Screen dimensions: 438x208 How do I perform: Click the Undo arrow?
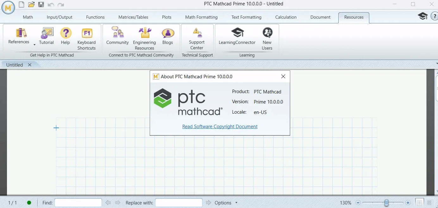pyautogui.click(x=51, y=5)
